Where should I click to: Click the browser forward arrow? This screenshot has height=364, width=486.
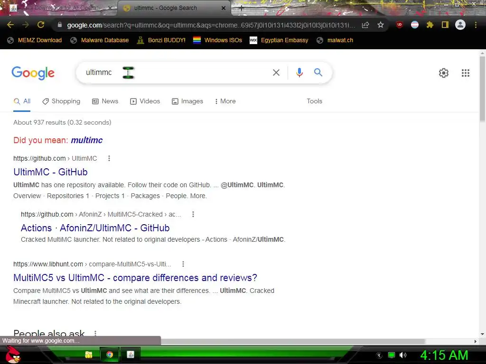(26, 25)
